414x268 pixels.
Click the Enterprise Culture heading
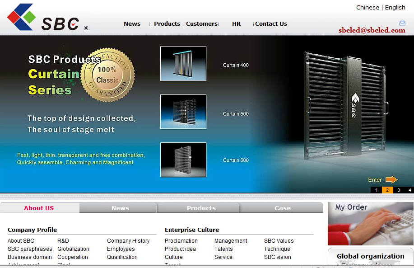coord(192,230)
